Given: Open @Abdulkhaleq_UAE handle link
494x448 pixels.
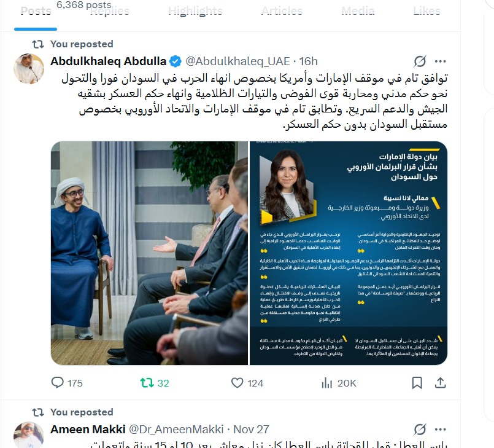Looking at the screenshot, I should coord(237,61).
